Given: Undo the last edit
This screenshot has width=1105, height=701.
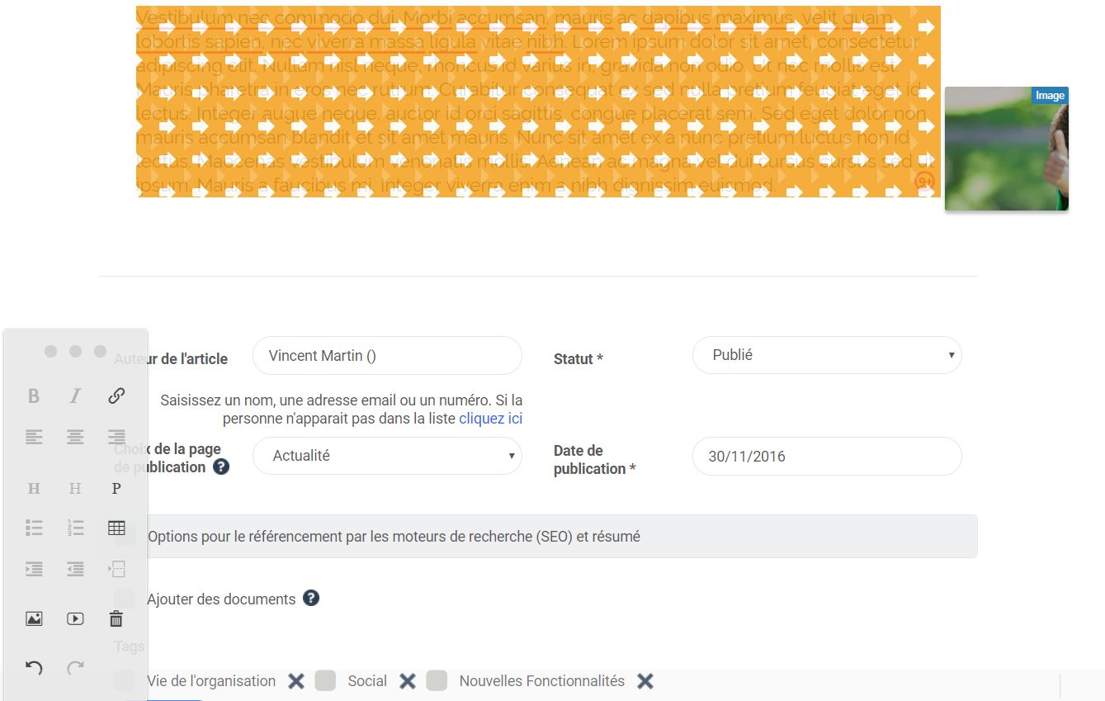Looking at the screenshot, I should click(34, 668).
